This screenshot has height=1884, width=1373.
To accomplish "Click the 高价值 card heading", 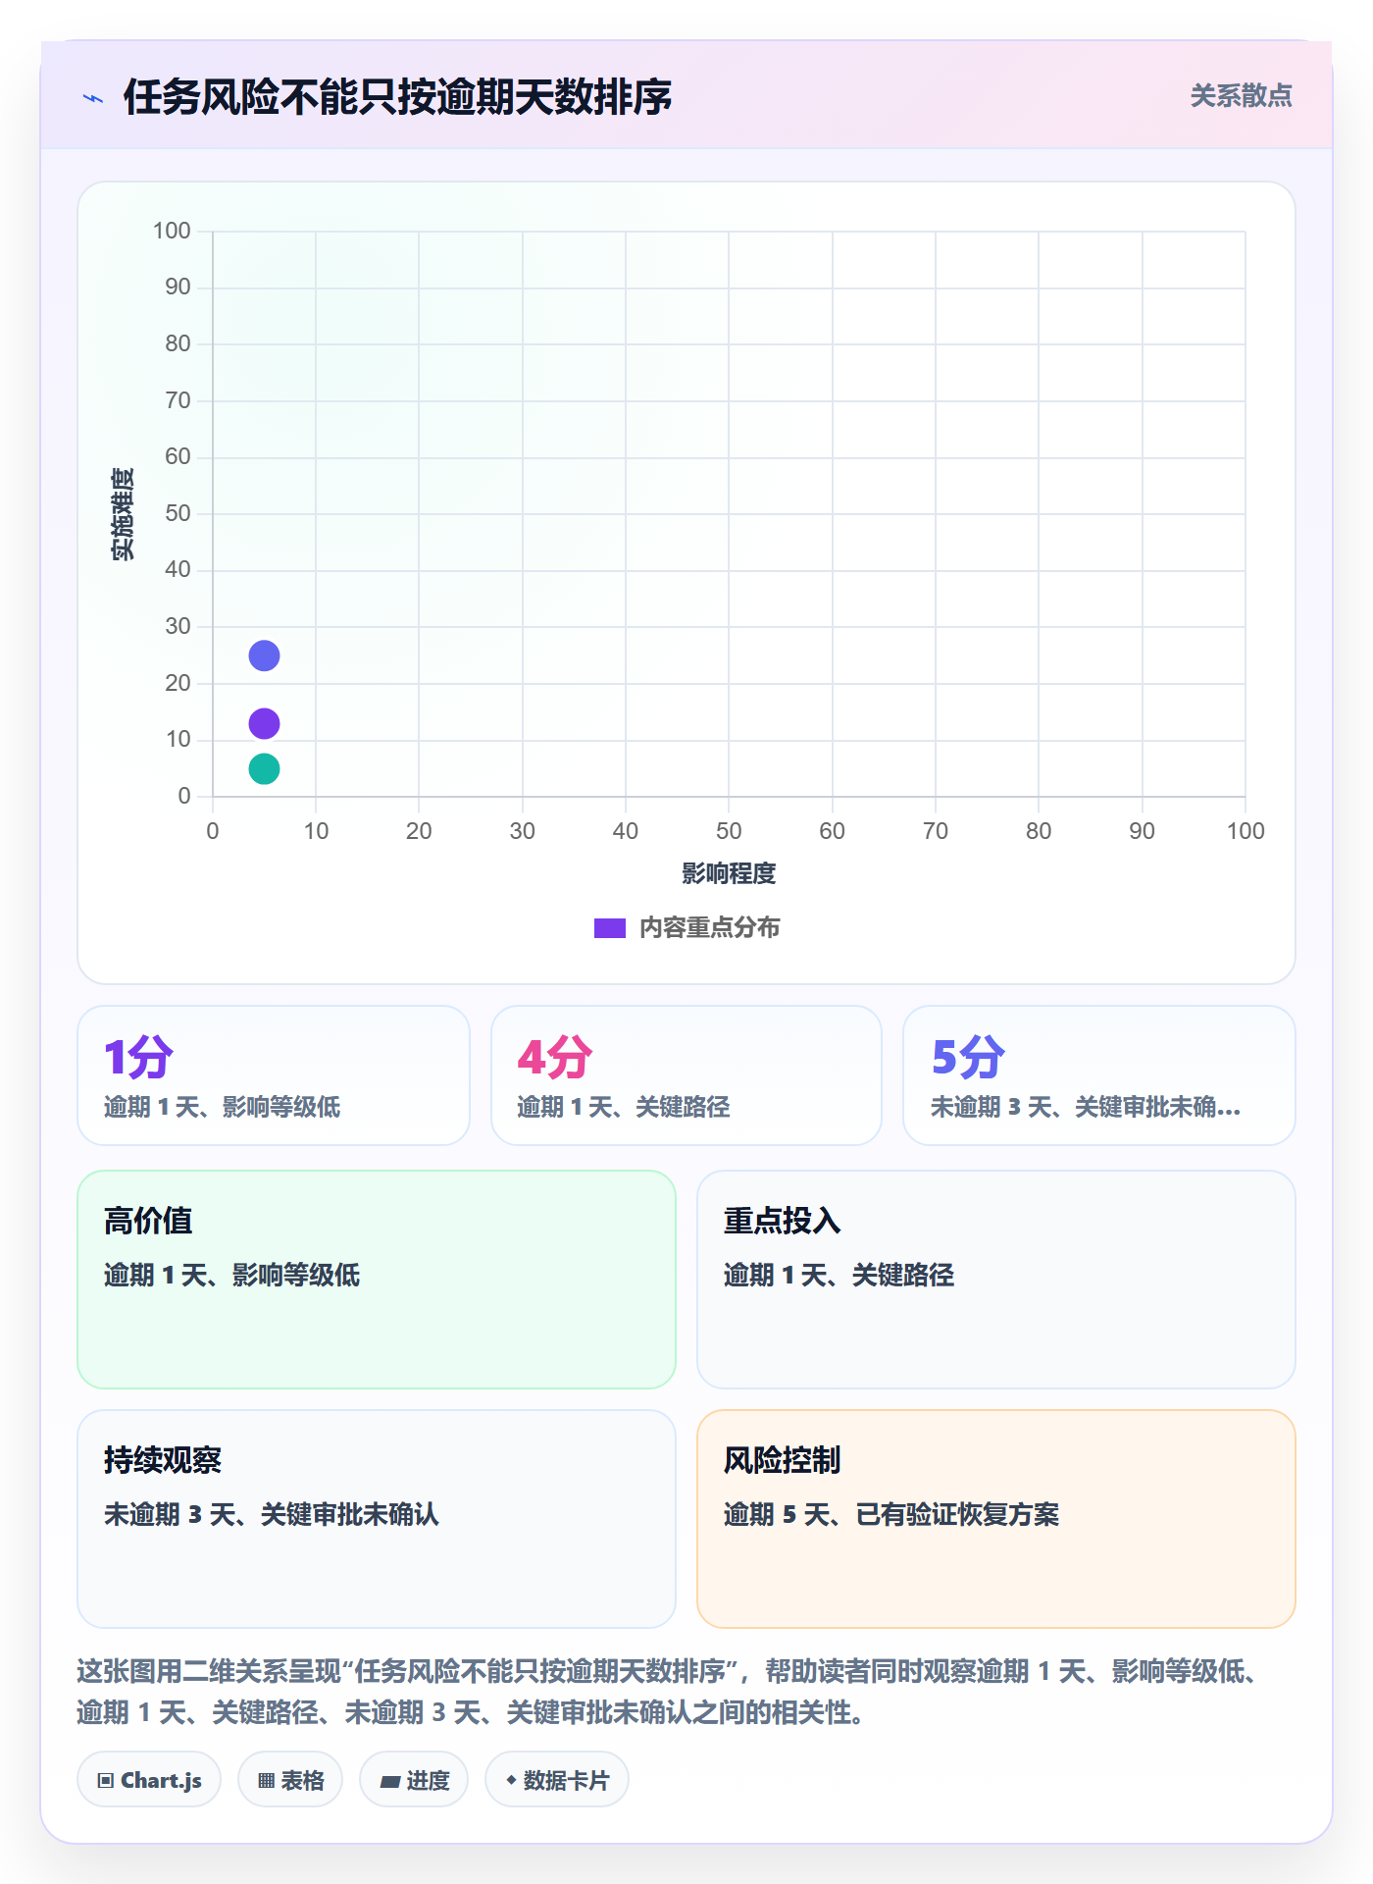I will 148,1221.
